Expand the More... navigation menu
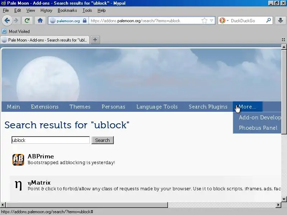This screenshot has height=215, width=287. pos(248,106)
